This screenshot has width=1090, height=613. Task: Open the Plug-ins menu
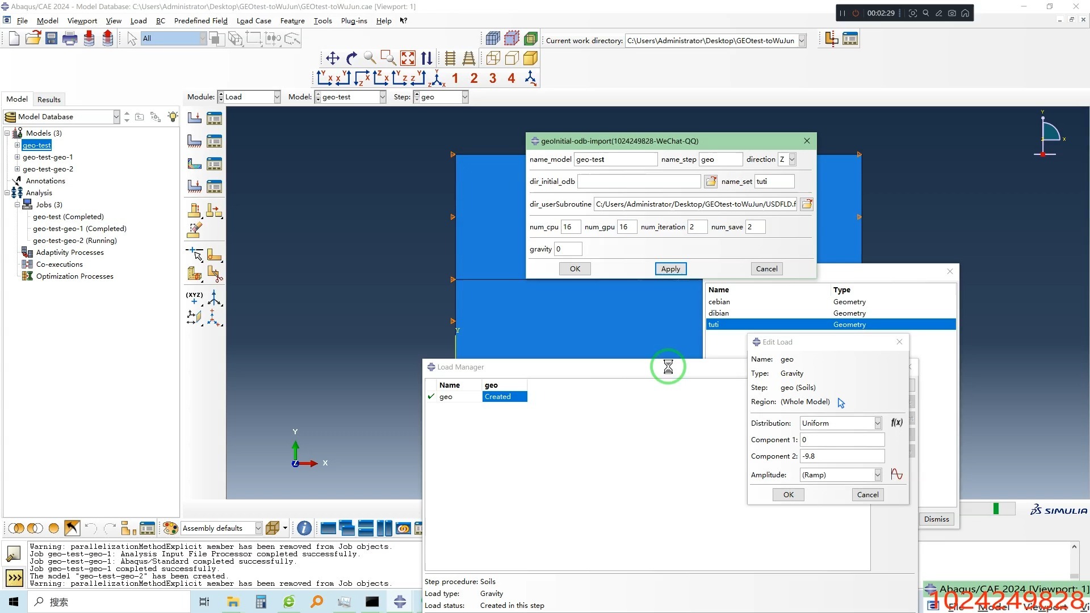click(354, 21)
